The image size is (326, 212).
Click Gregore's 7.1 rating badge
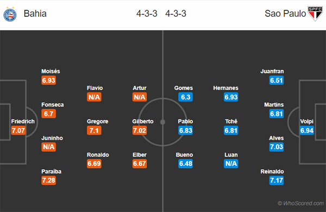[94, 131]
